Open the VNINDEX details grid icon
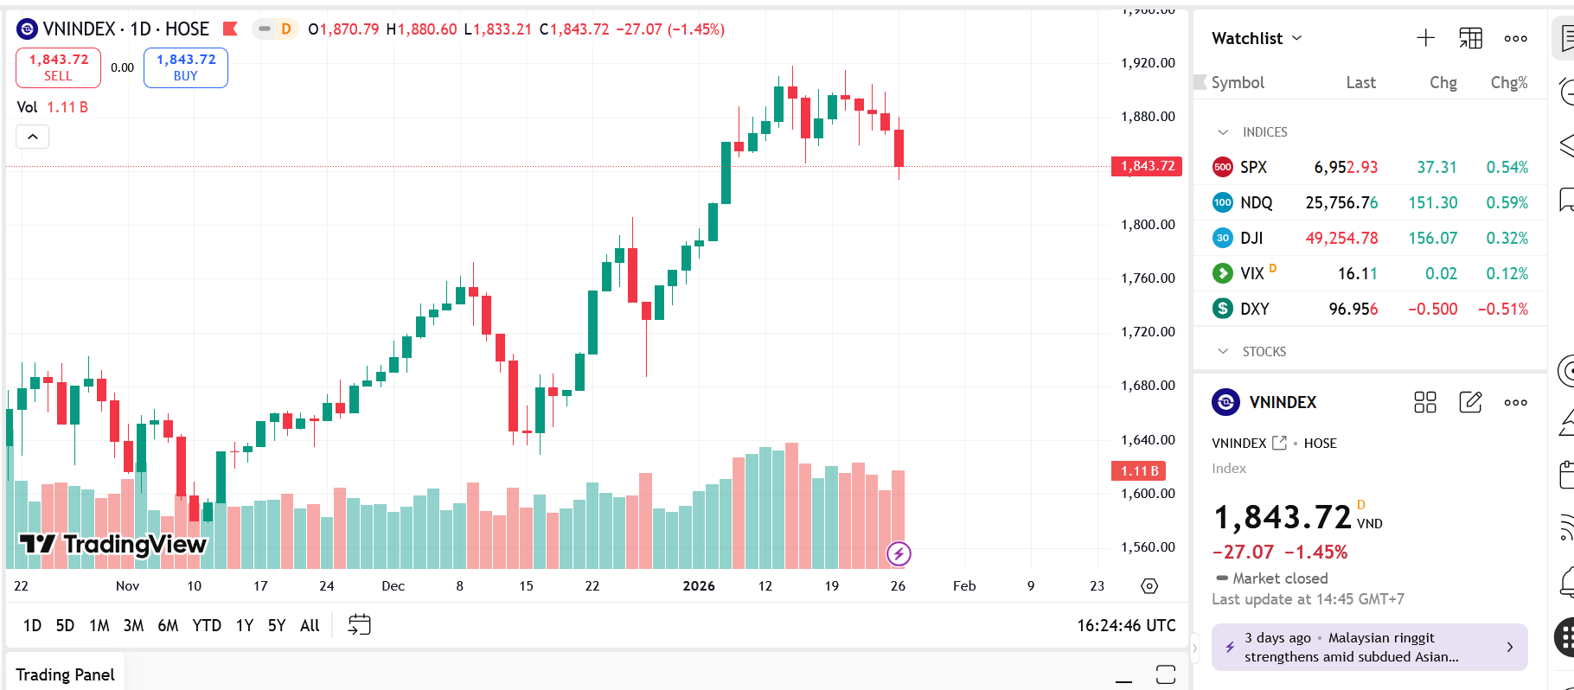 1424,402
